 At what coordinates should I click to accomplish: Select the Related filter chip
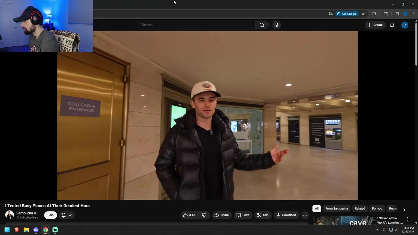pyautogui.click(x=360, y=209)
